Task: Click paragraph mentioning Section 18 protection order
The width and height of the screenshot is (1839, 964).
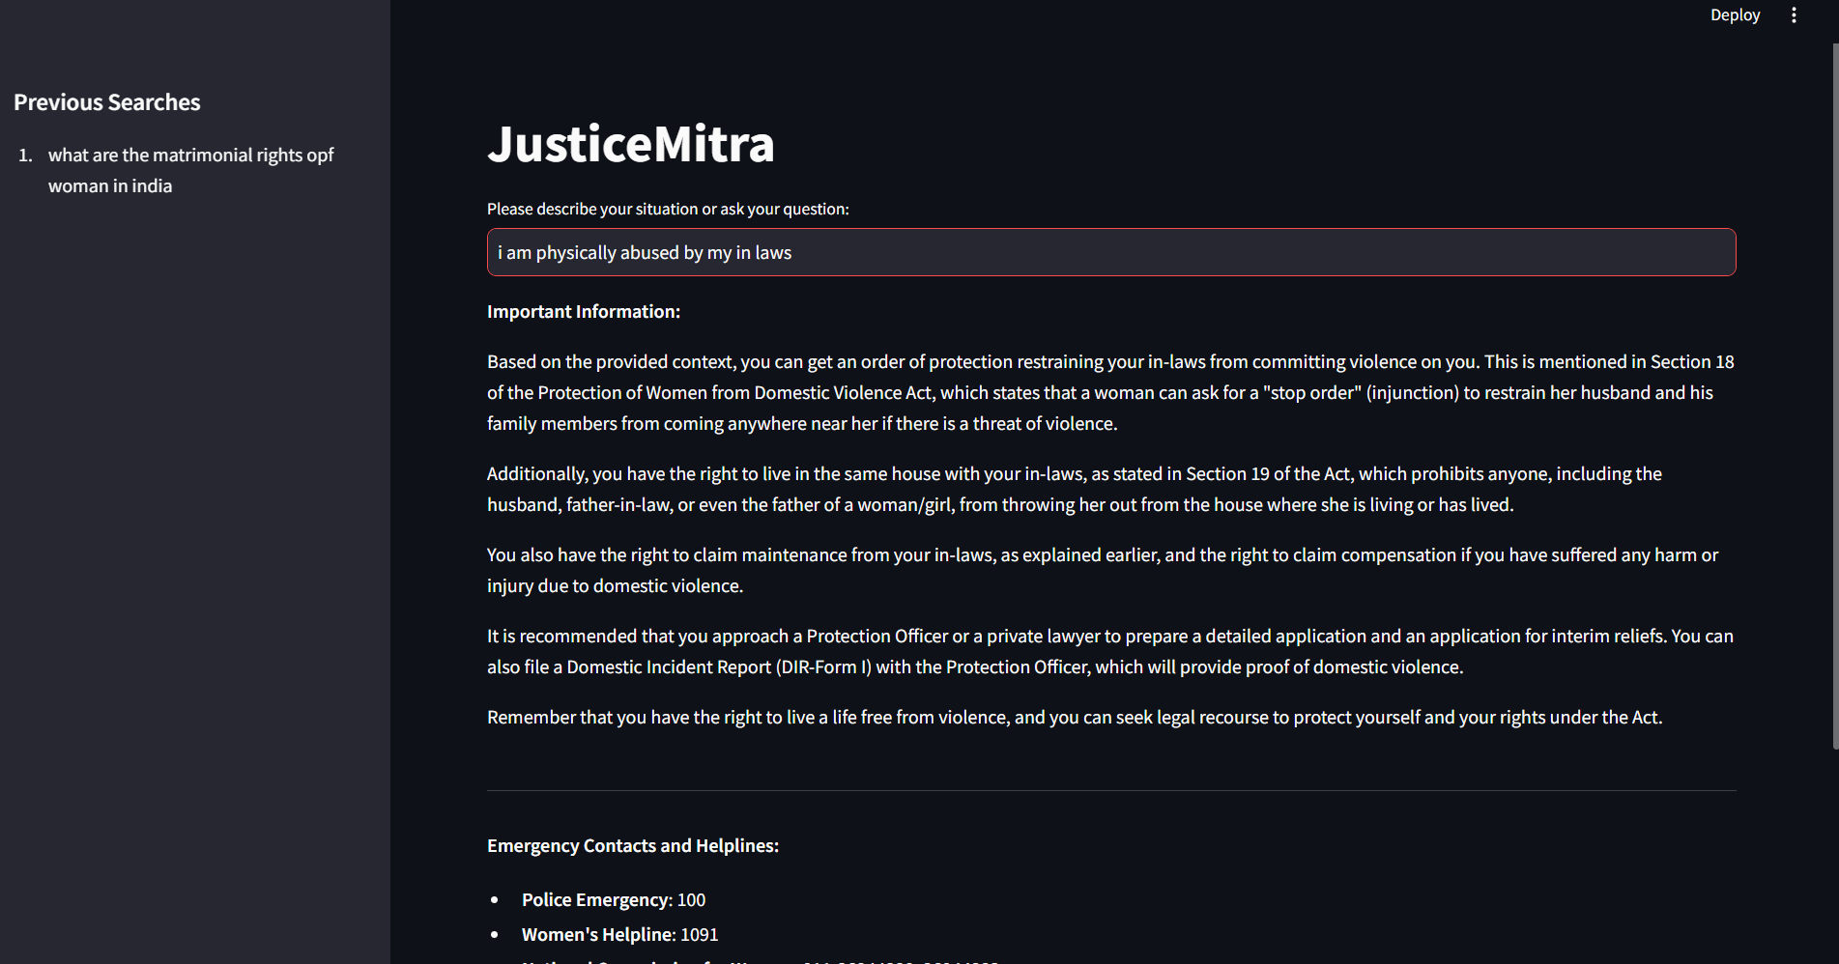Action: pos(1111,392)
